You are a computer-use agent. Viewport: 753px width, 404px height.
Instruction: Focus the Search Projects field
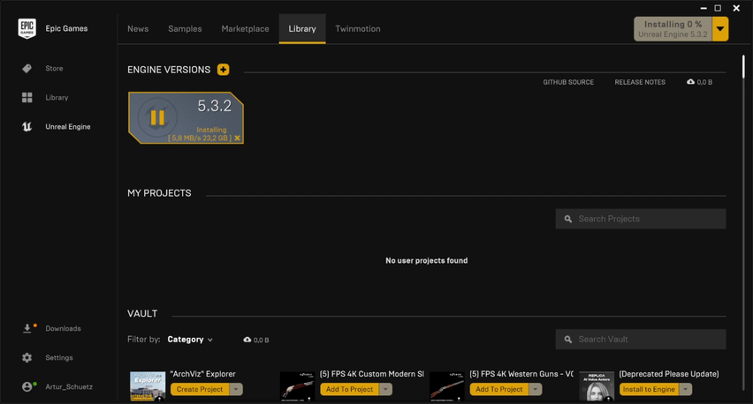coord(641,219)
